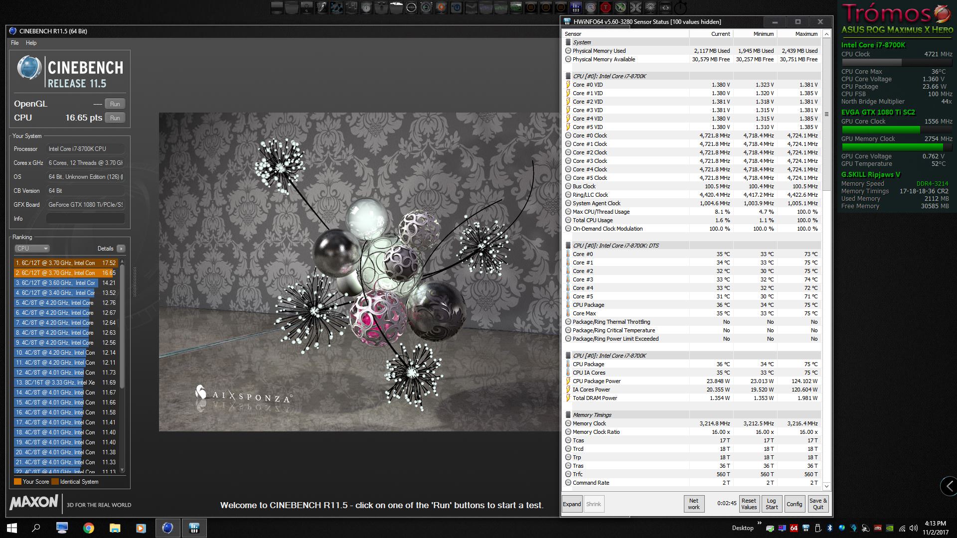Click the Sensor column header

[x=626, y=34]
